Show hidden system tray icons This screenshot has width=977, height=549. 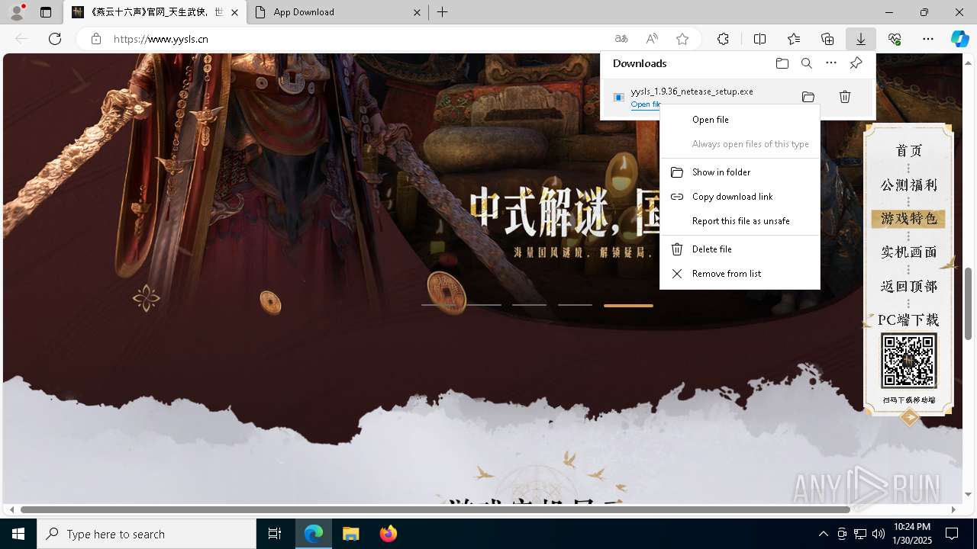click(x=823, y=534)
